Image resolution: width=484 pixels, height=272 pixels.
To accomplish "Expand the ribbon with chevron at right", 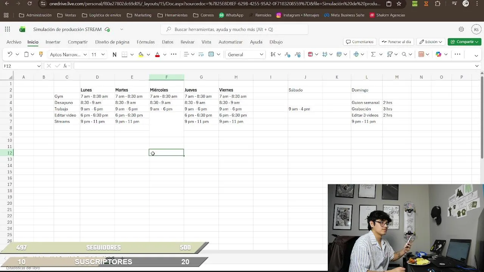I will (x=476, y=55).
